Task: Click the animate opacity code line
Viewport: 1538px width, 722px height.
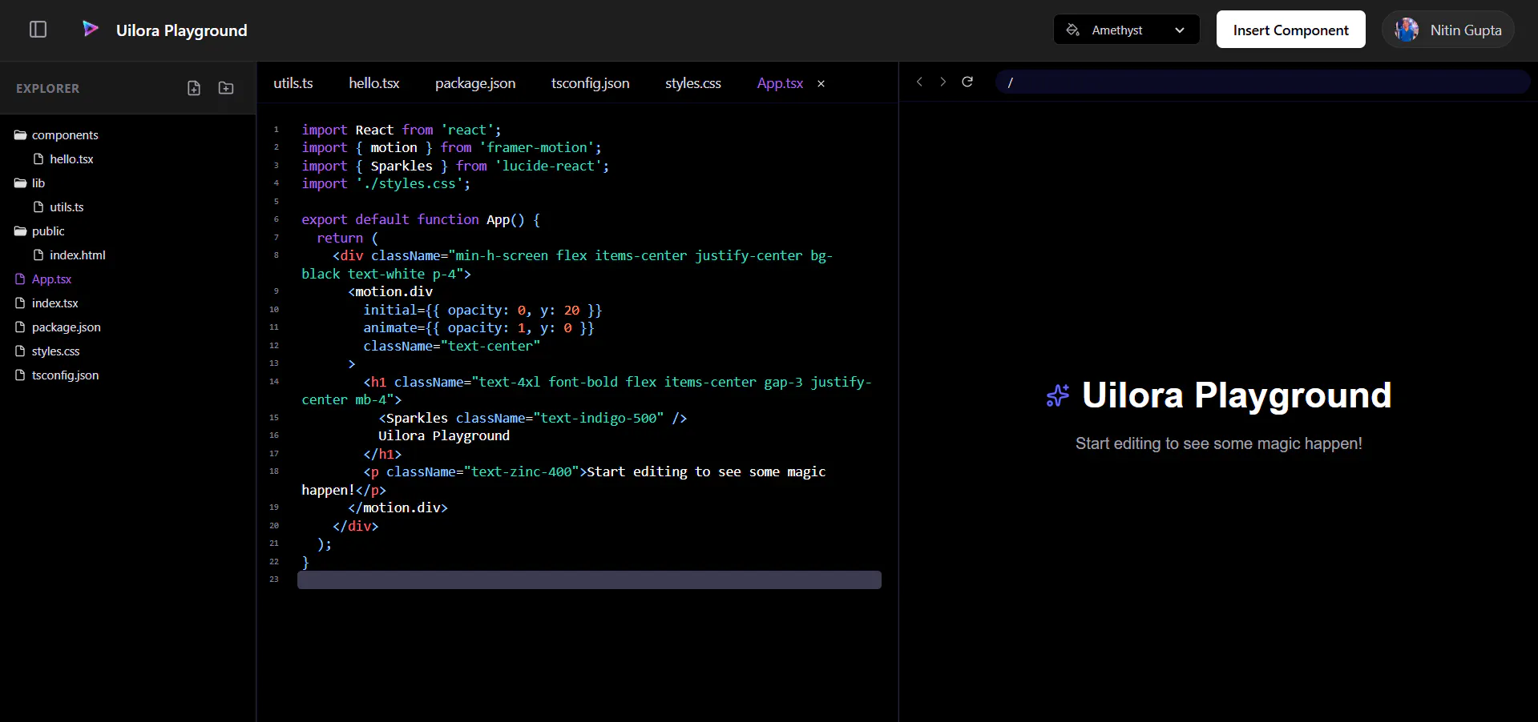Action: [x=478, y=327]
